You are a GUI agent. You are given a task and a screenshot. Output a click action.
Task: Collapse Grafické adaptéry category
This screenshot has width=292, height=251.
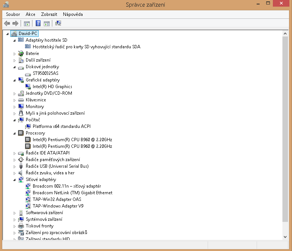pos(14,80)
